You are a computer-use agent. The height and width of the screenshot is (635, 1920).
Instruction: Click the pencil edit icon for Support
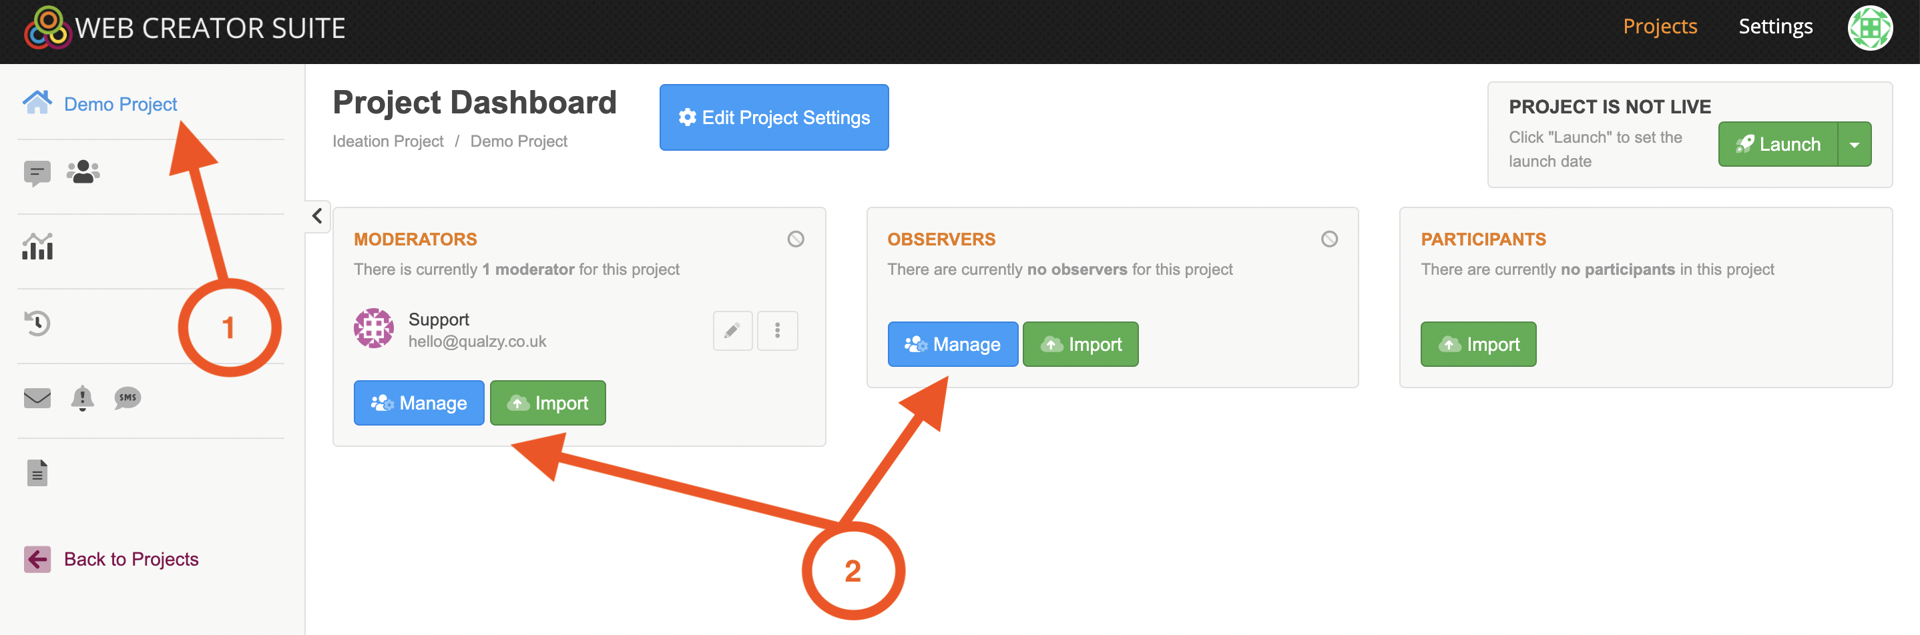(x=732, y=331)
